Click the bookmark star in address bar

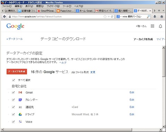tap(105, 17)
